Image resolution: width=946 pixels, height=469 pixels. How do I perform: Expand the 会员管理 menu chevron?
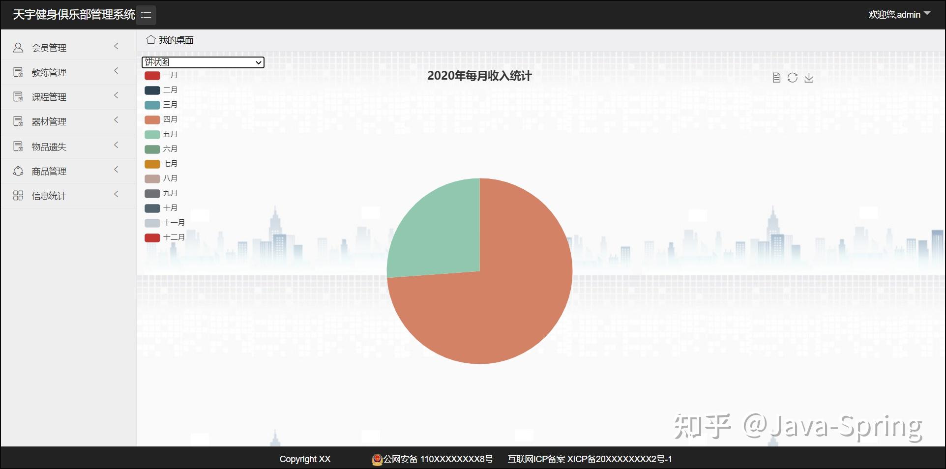click(x=116, y=46)
